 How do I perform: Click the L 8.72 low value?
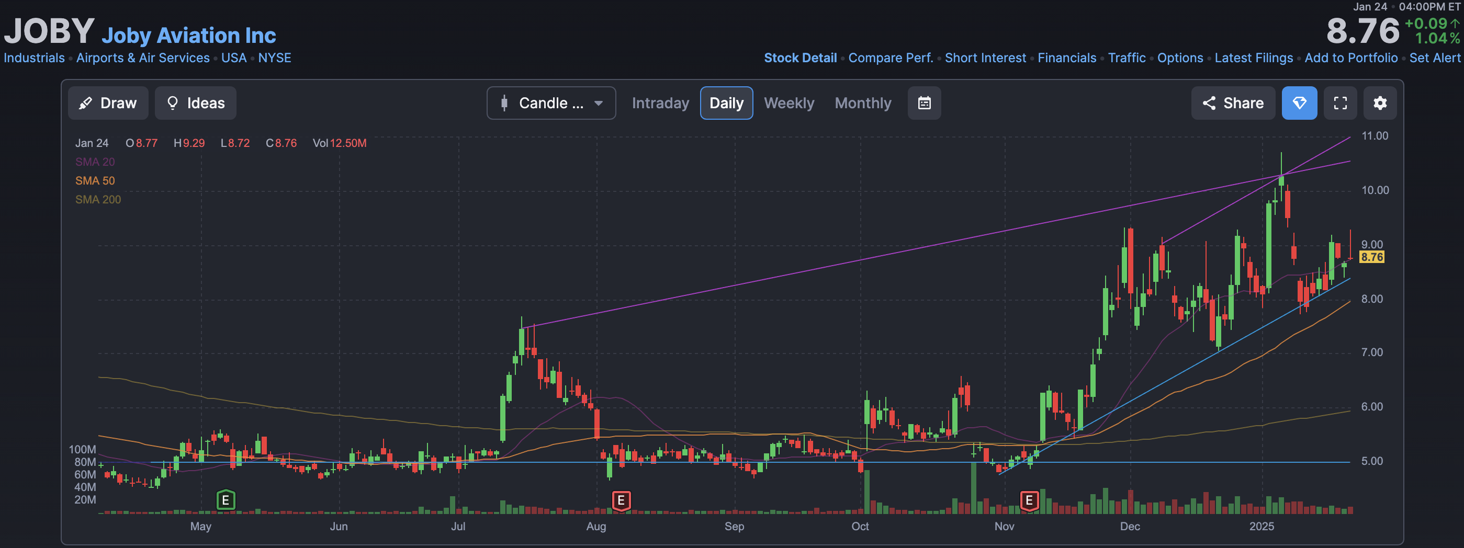[x=235, y=143]
